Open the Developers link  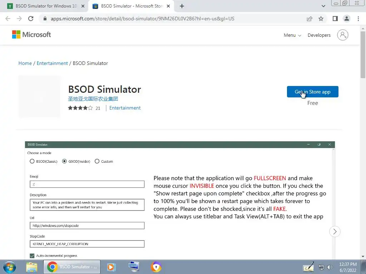pos(319,35)
